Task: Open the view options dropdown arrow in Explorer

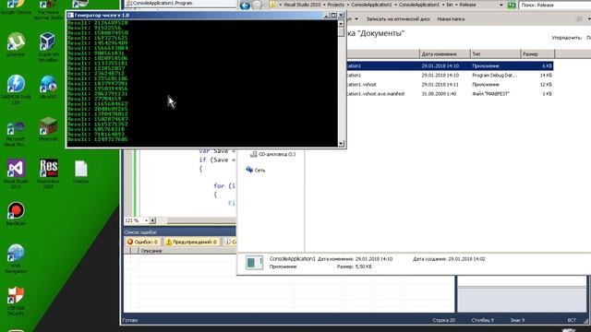Action: tap(589, 18)
